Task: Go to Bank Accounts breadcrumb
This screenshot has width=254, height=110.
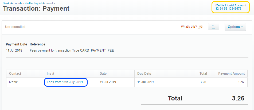Action: click(x=13, y=3)
